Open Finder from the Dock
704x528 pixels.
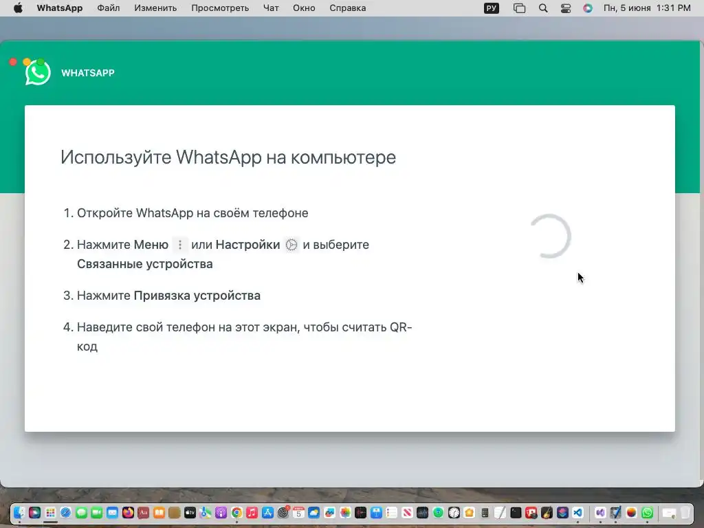pos(19,512)
